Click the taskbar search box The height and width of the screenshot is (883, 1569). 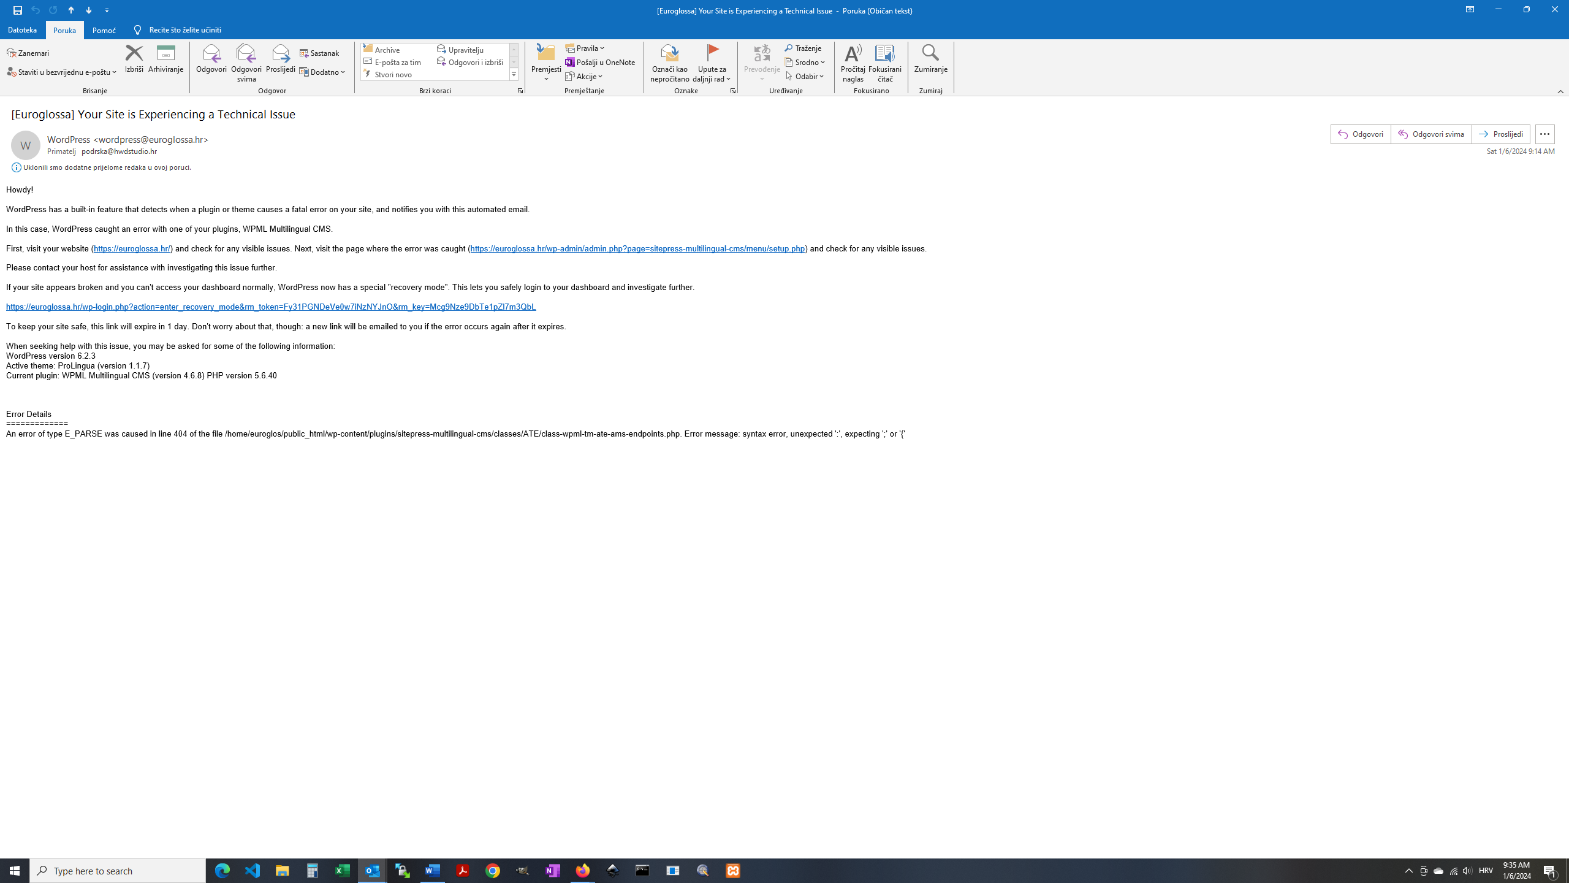118,871
